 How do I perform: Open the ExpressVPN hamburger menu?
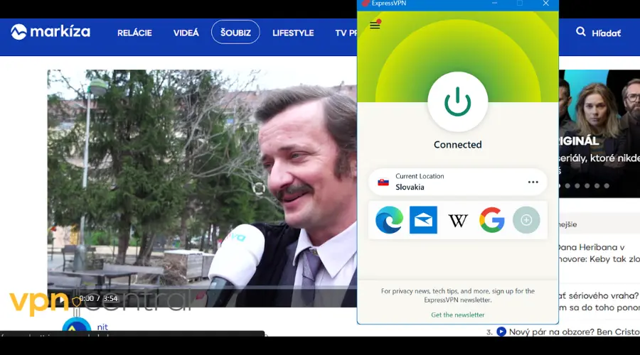[x=375, y=26]
